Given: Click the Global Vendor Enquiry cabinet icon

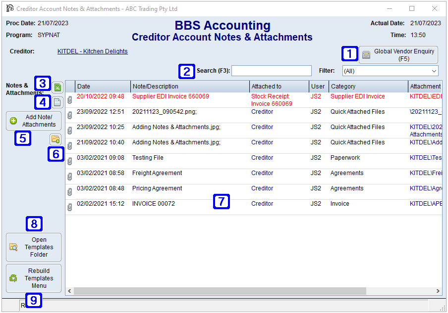Looking at the screenshot, I should click(x=366, y=55).
